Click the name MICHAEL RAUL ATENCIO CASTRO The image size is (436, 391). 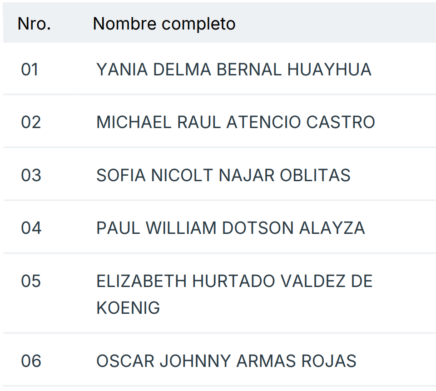[x=236, y=122]
